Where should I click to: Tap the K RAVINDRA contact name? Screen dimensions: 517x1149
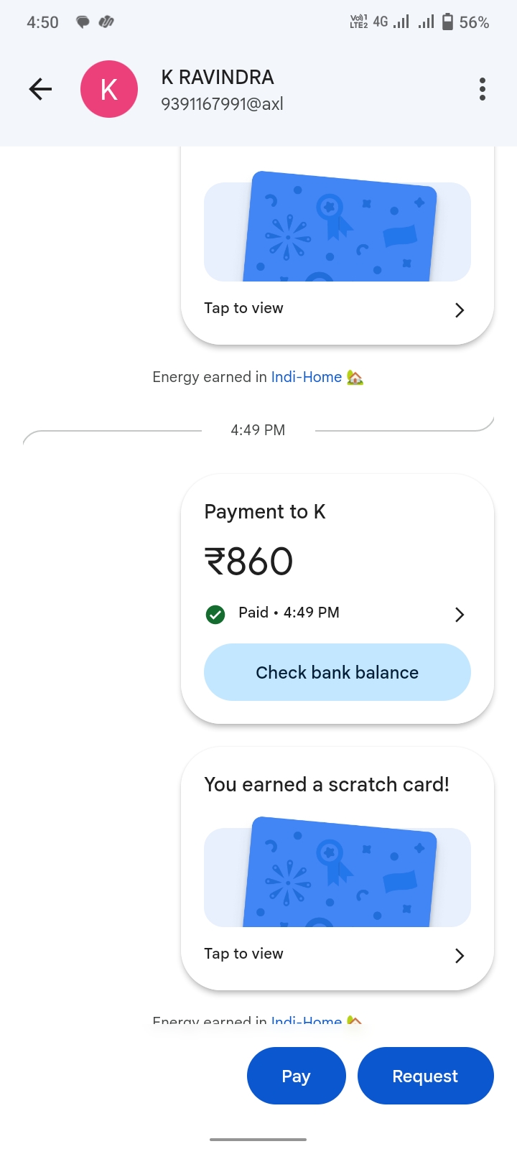(x=218, y=78)
